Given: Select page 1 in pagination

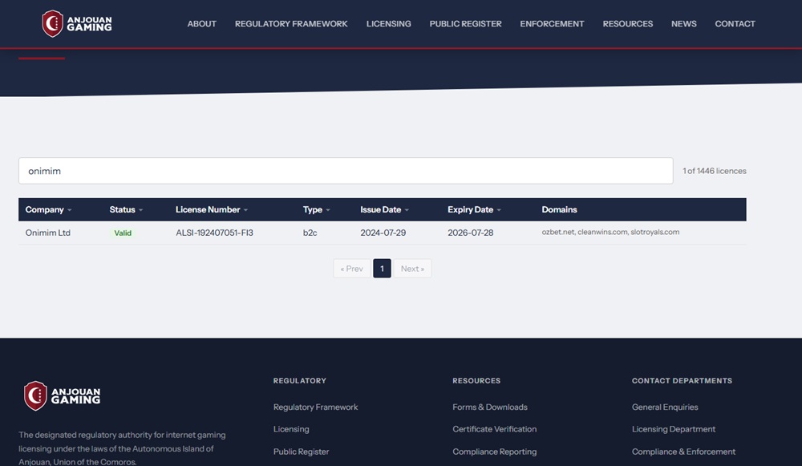Looking at the screenshot, I should pyautogui.click(x=382, y=269).
